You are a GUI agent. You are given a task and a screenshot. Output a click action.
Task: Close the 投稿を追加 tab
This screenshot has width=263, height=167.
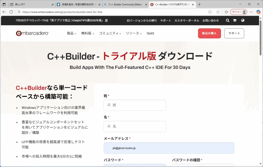(99, 5)
